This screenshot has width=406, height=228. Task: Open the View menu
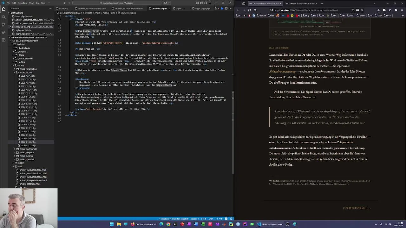pos(31,3)
